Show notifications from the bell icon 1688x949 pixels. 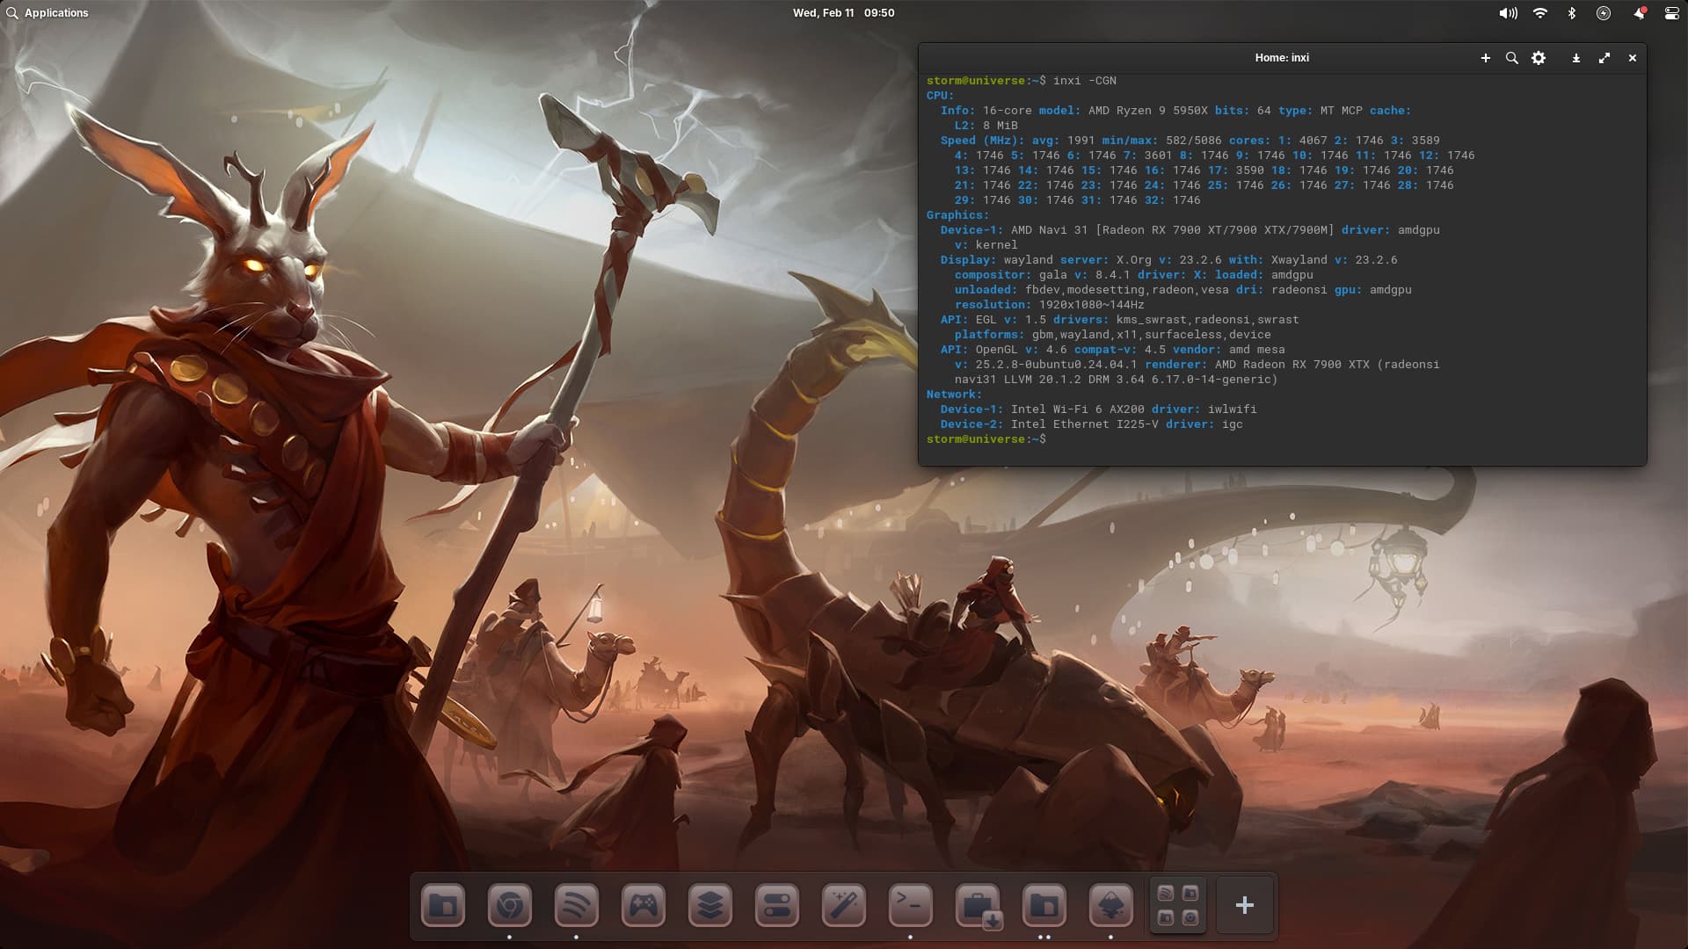tap(1639, 13)
